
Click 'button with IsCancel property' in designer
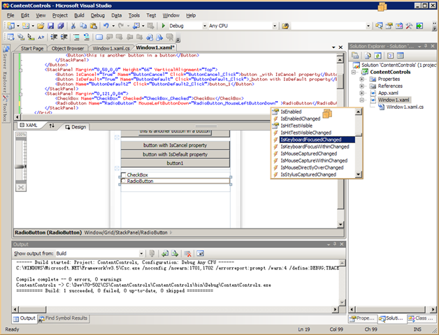tap(175, 145)
